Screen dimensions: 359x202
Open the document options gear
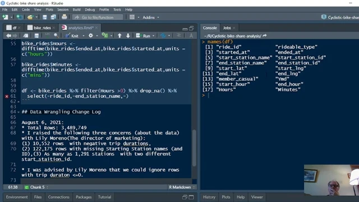pos(91,35)
